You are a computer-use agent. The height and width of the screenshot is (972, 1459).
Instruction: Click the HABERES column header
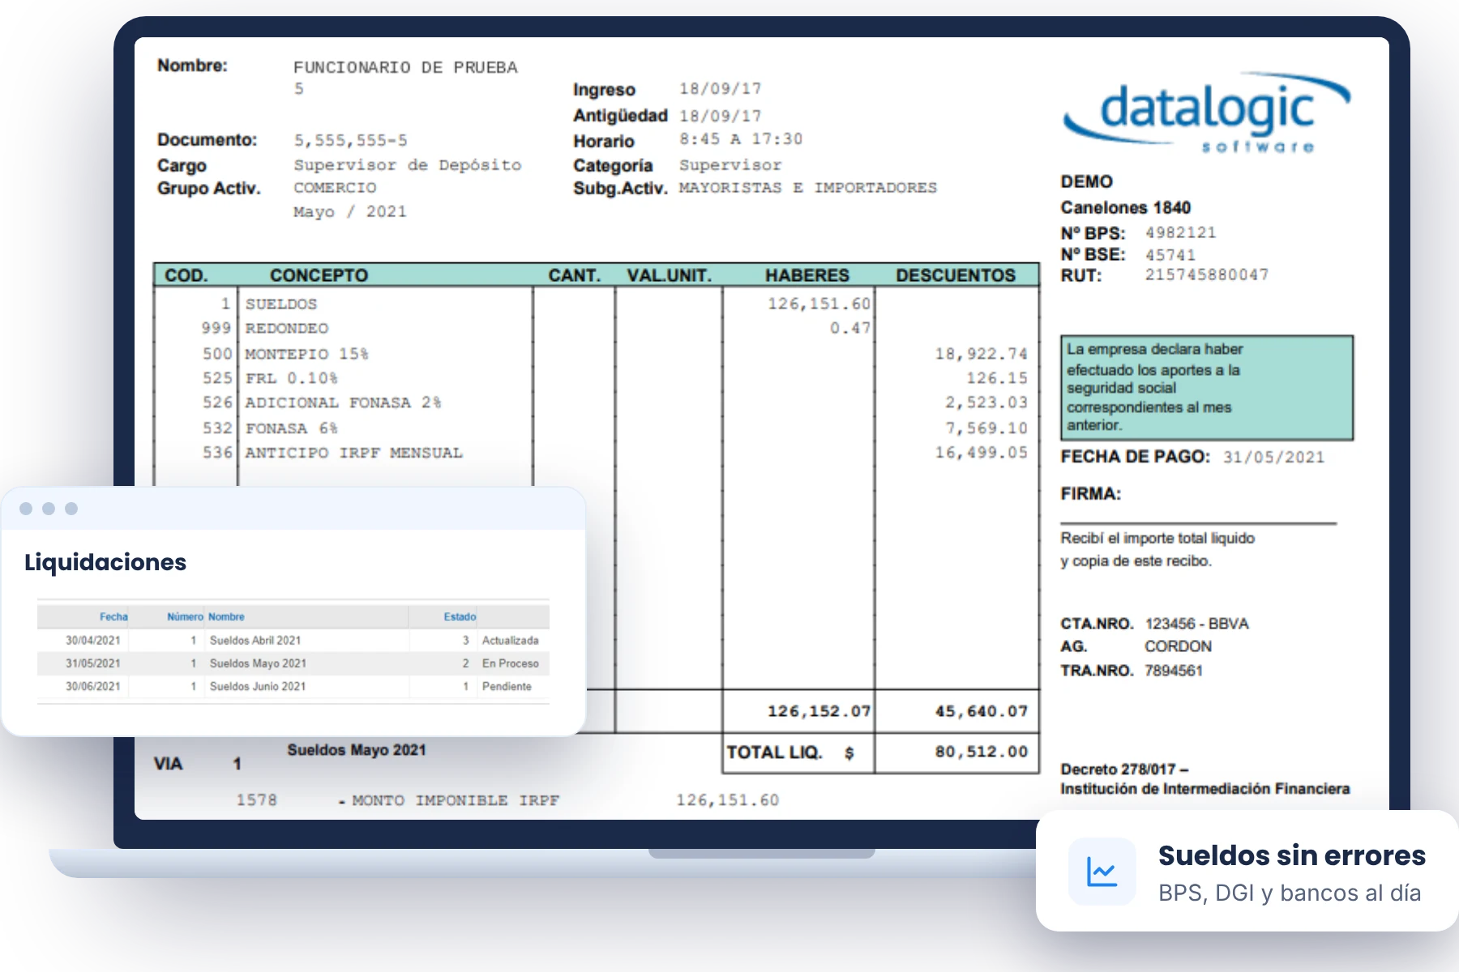[x=807, y=275]
